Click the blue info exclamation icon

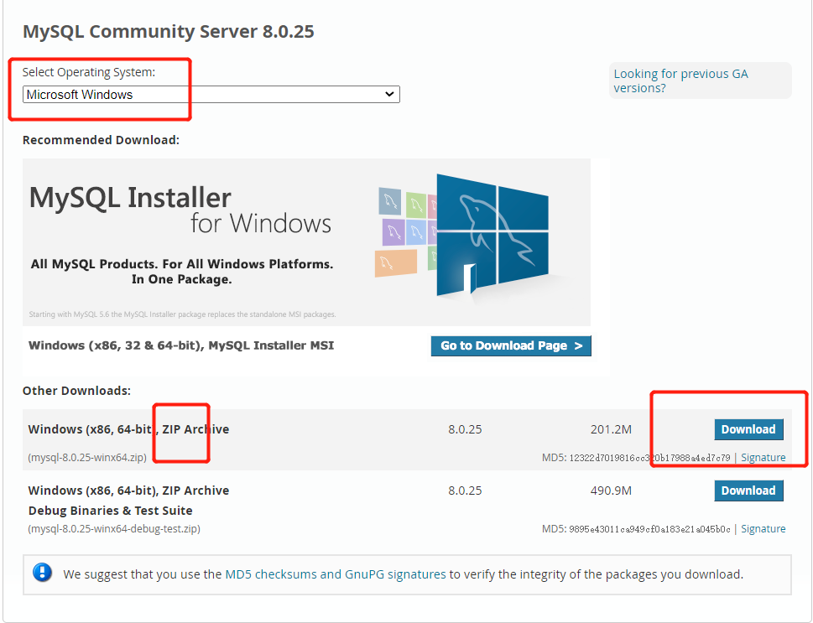pyautogui.click(x=42, y=573)
